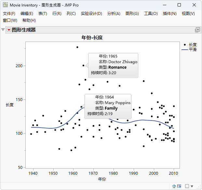Image resolution: width=202 pixels, height=190 pixels.
Task: Open the 插件(N) menu
Action: [169, 14]
